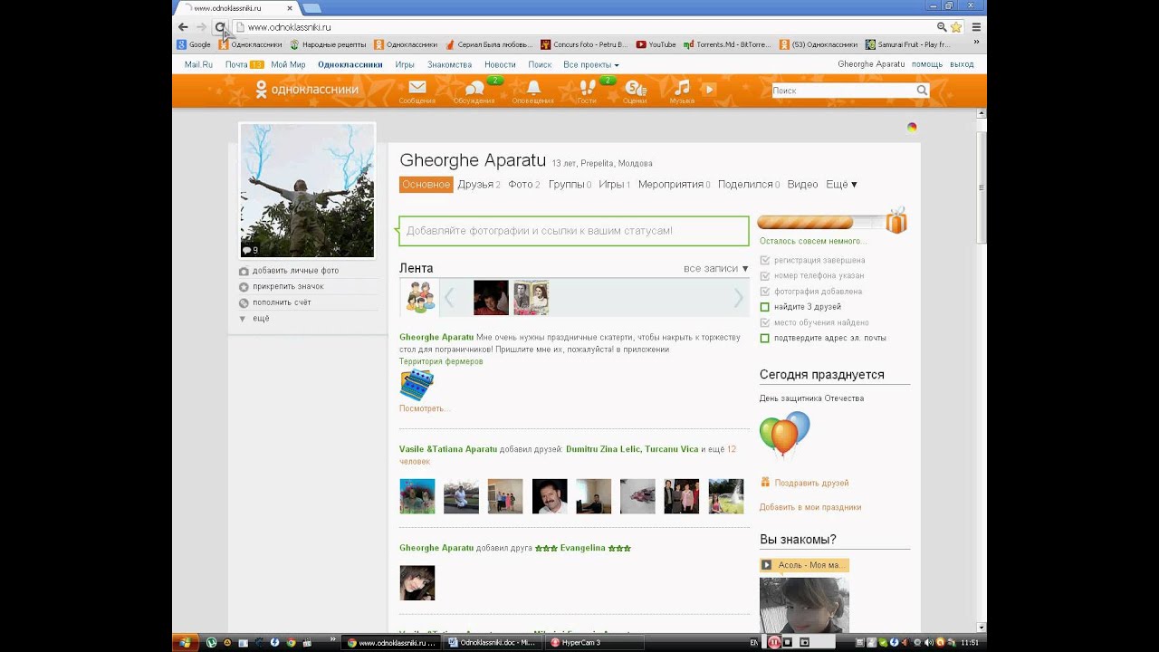Open Гости footprints icon
Screen dimensions: 1159x652
588,88
